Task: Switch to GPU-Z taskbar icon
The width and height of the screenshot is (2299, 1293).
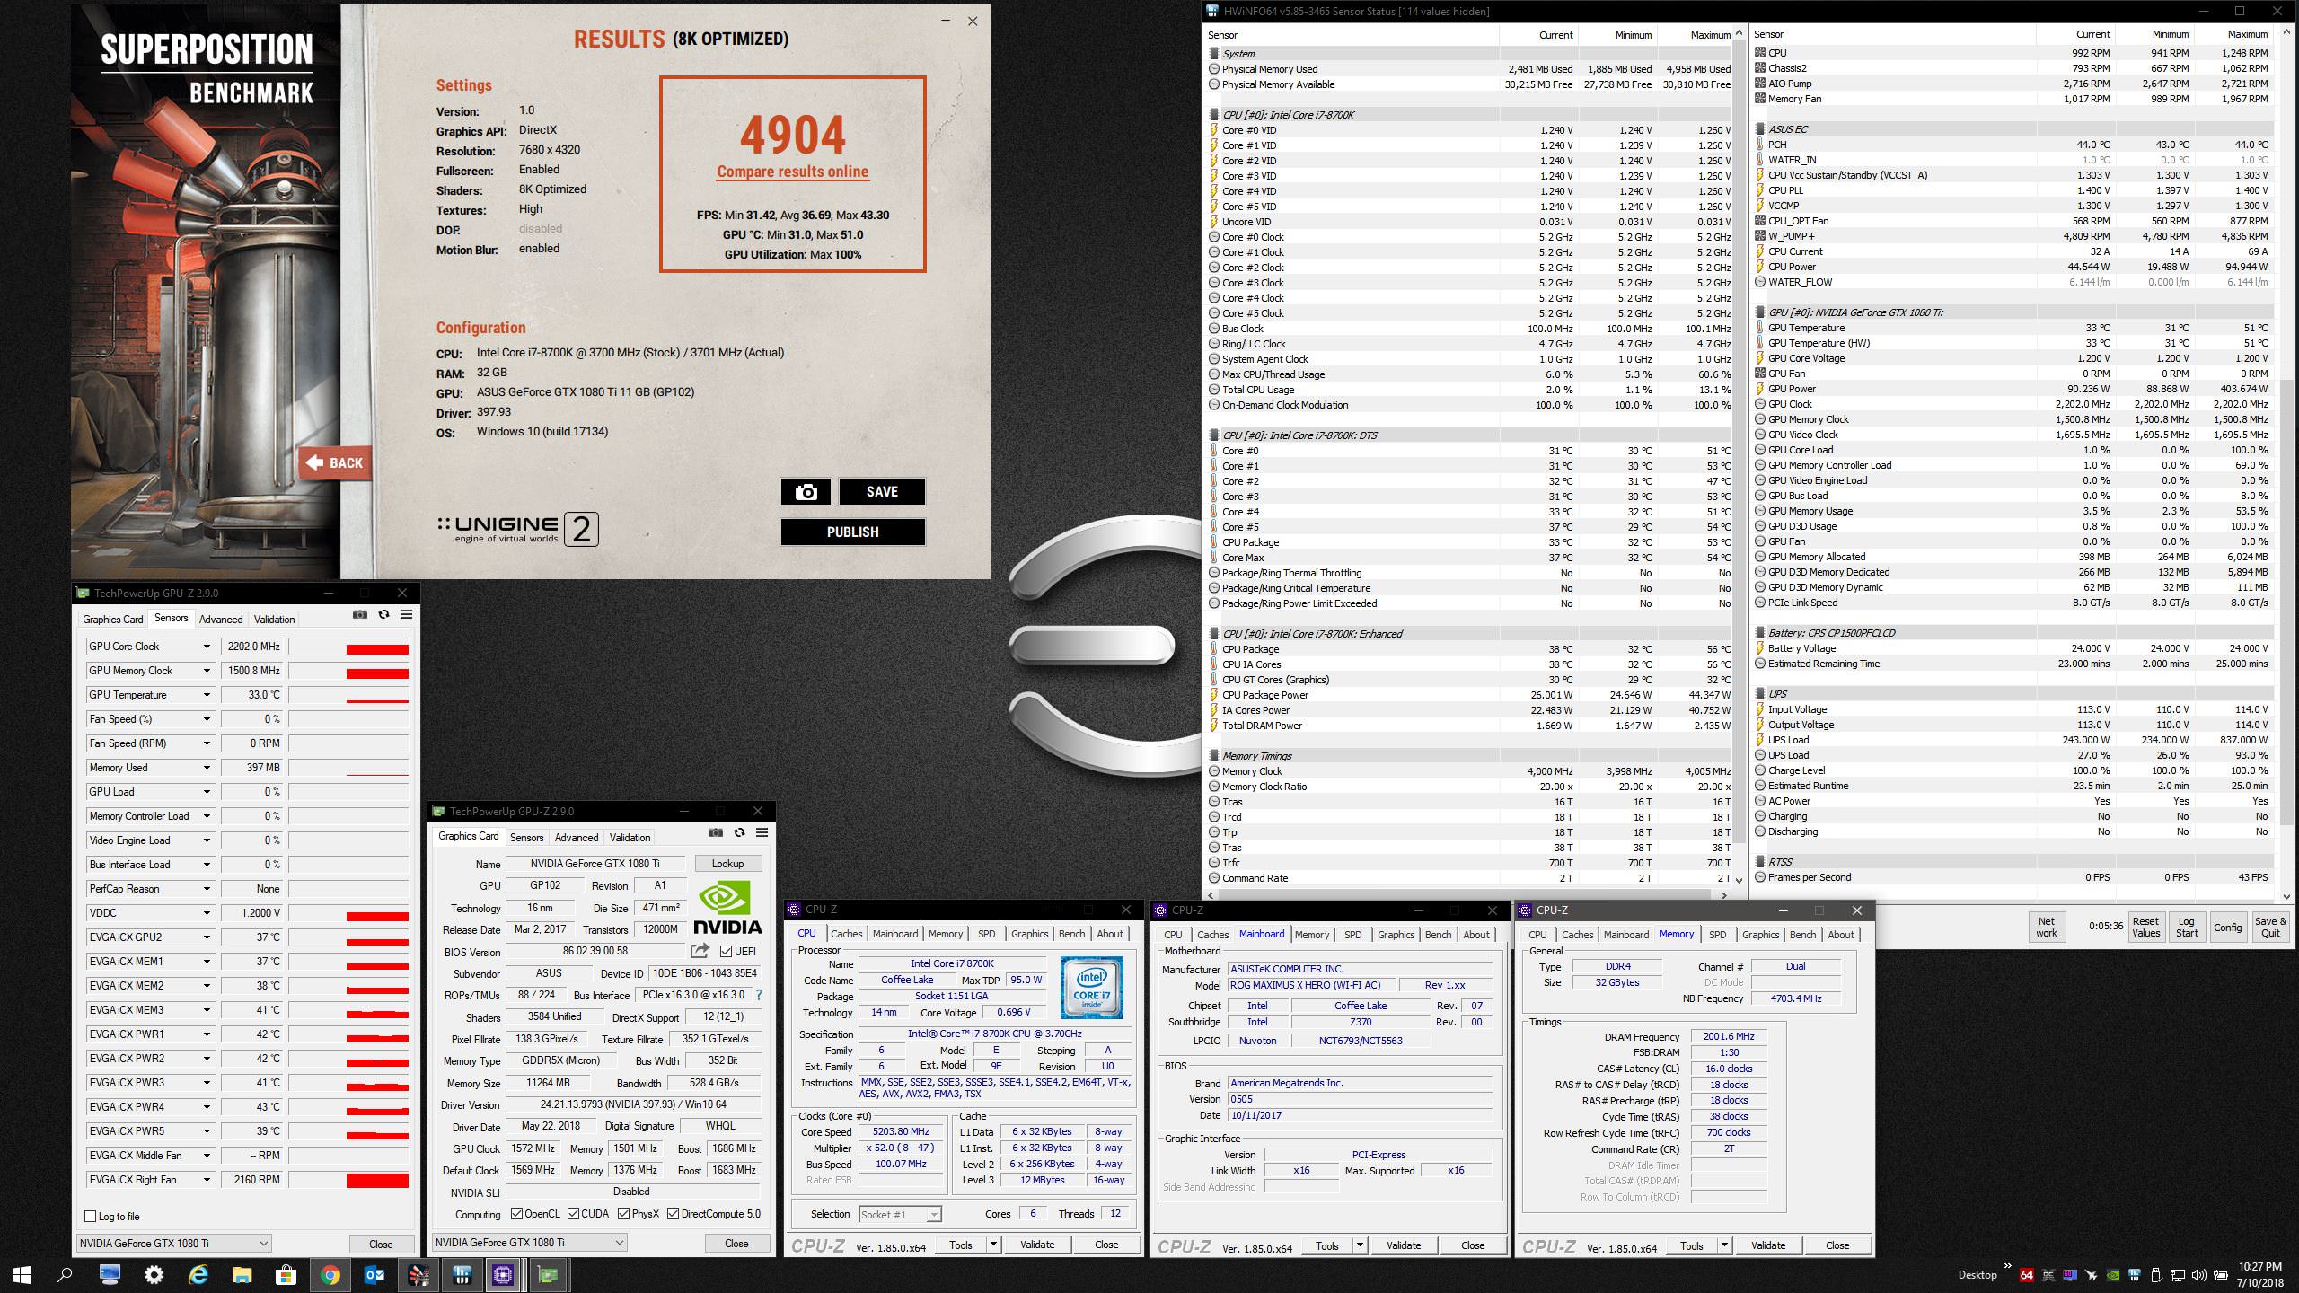Action: (x=548, y=1274)
